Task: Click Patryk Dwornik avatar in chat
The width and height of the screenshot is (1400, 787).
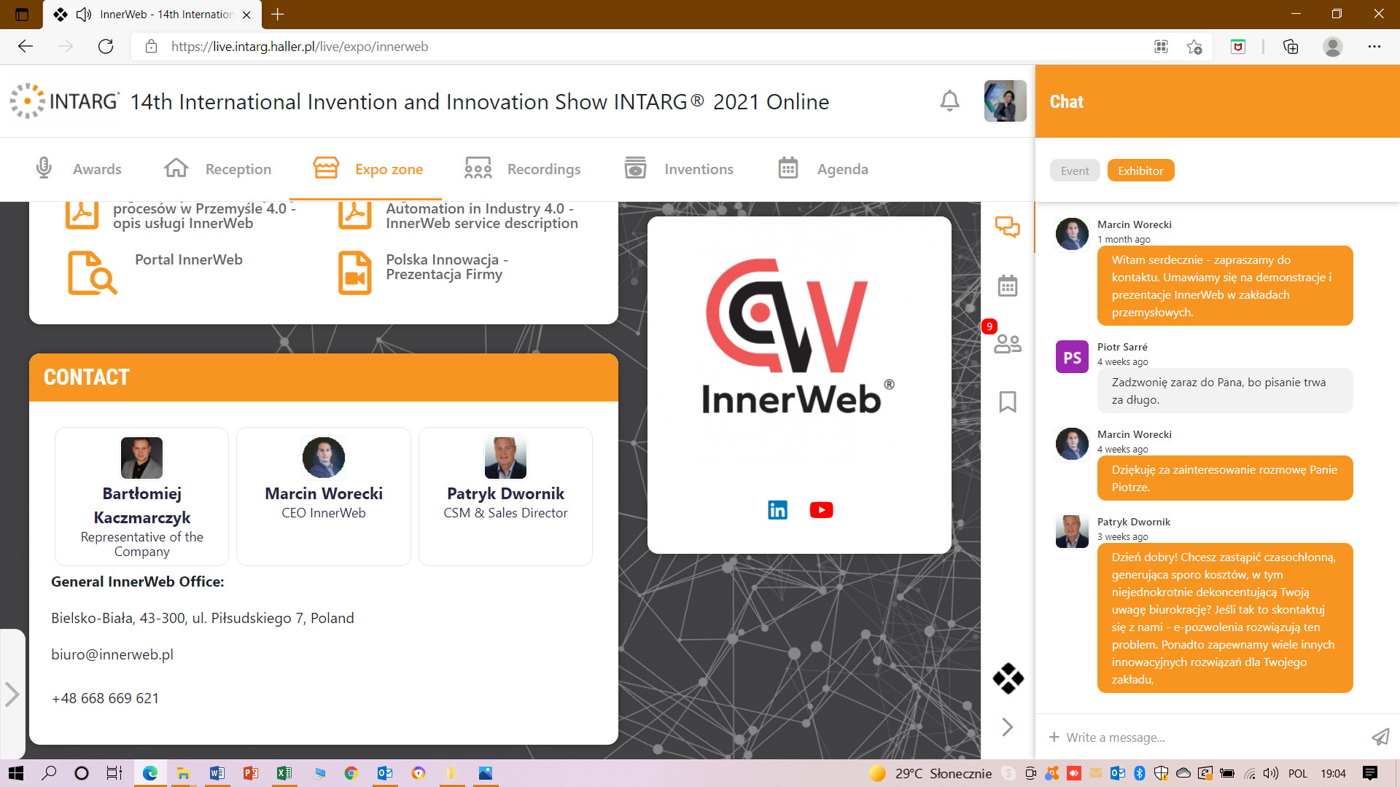Action: click(x=1072, y=531)
